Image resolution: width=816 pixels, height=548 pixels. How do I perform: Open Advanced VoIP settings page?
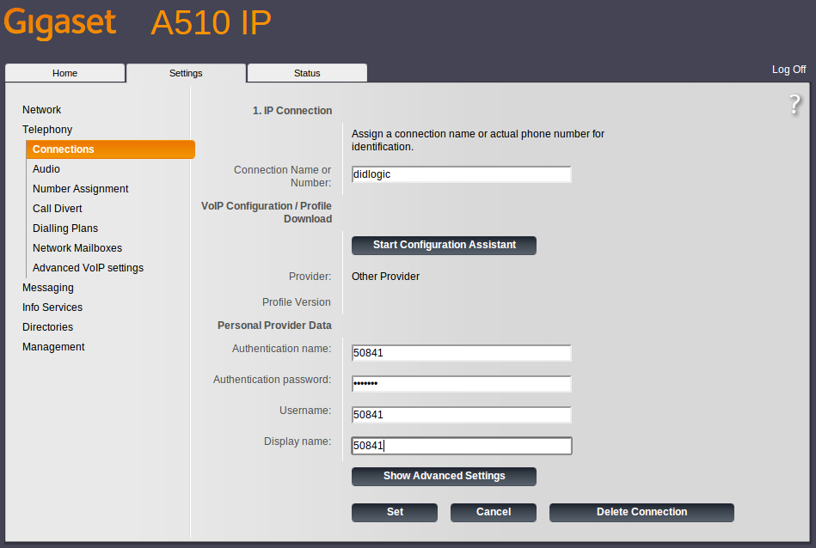(x=88, y=268)
